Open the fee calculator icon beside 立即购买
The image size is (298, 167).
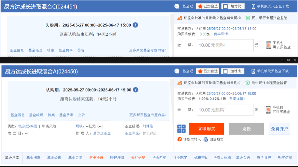(181, 129)
